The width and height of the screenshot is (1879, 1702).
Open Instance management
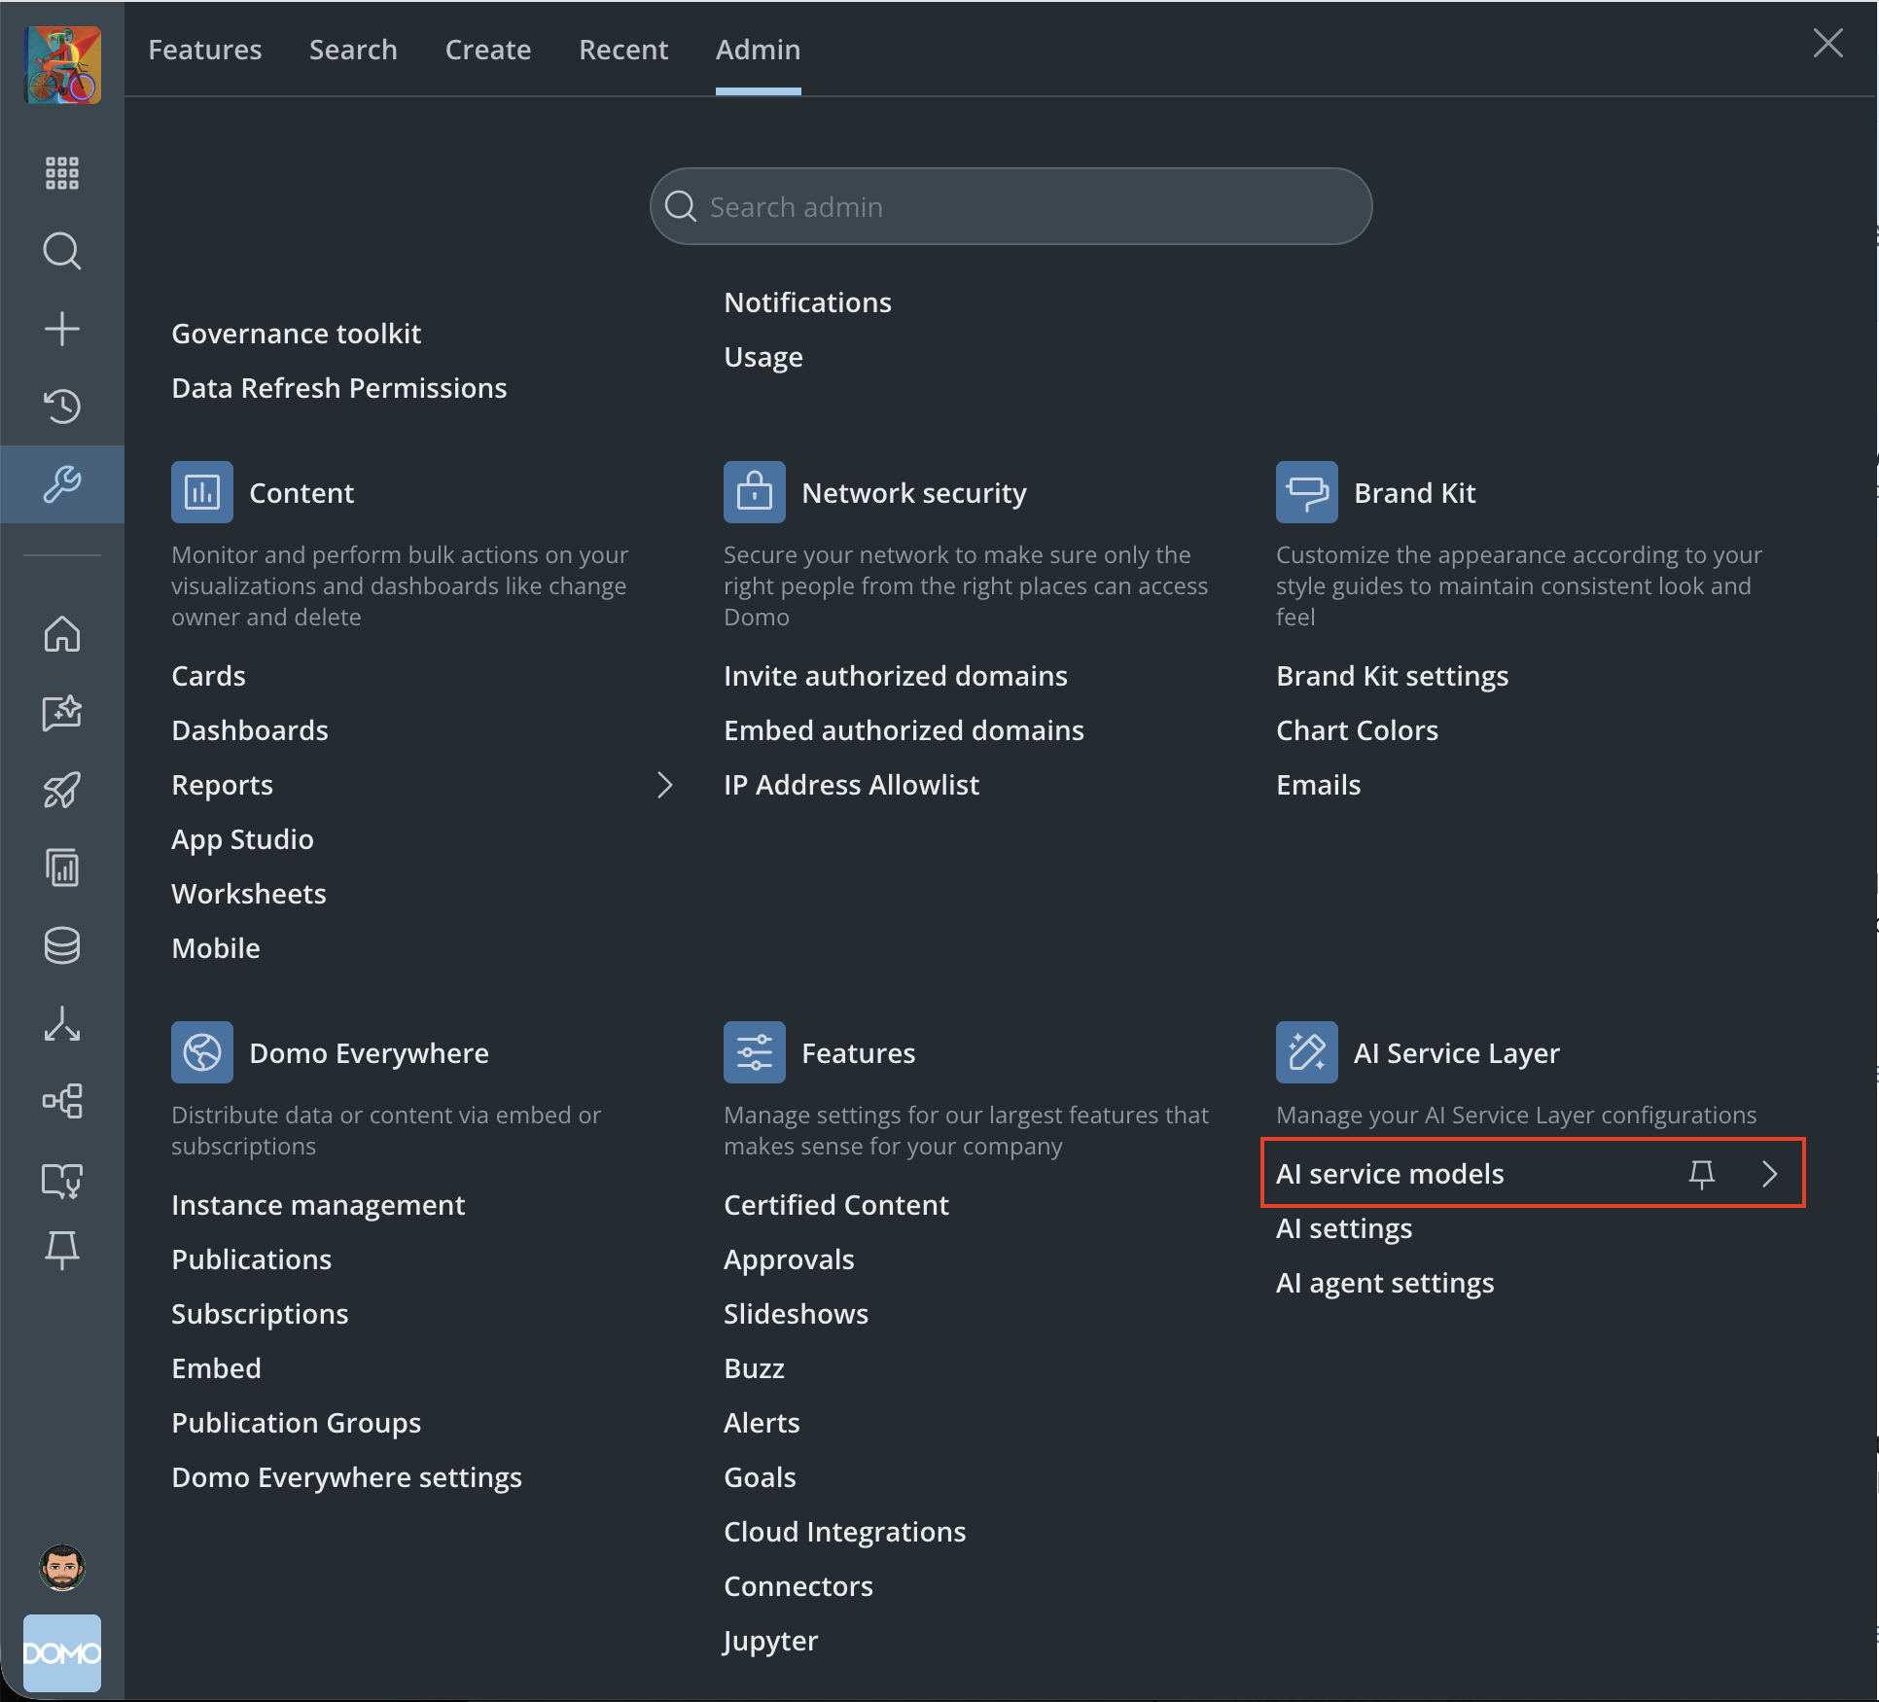coord(318,1205)
